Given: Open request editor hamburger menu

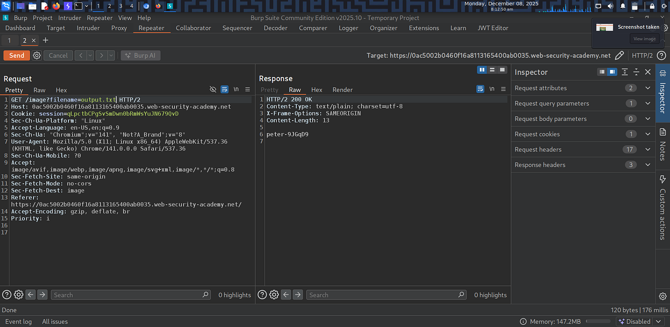Looking at the screenshot, I should tap(247, 90).
